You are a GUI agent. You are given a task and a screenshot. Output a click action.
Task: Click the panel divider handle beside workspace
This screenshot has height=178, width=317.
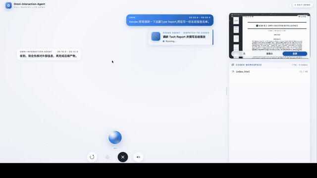pyautogui.click(x=227, y=91)
